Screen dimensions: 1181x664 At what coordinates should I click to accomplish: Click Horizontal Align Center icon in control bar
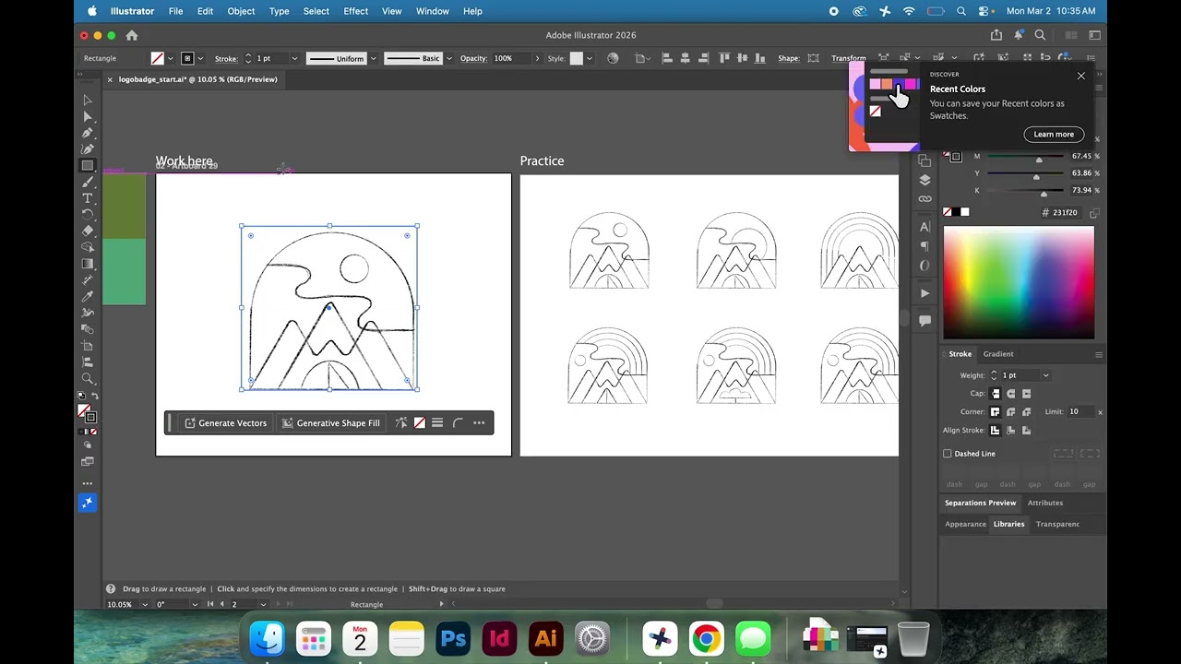[x=685, y=58]
